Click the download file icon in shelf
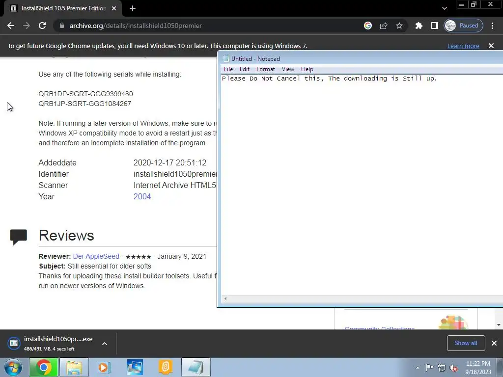Image resolution: width=503 pixels, height=377 pixels. click(14, 343)
